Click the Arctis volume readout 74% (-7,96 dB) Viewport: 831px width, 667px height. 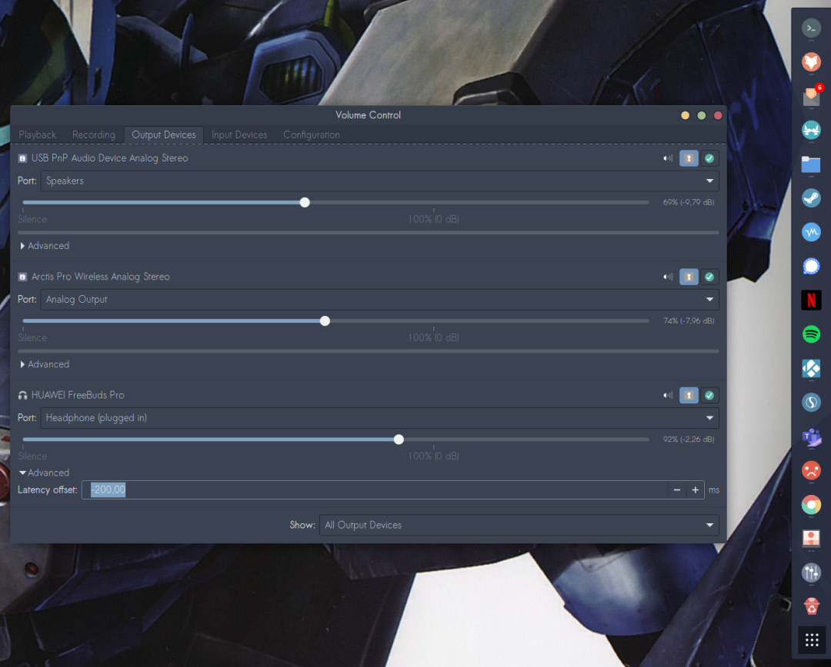[689, 320]
